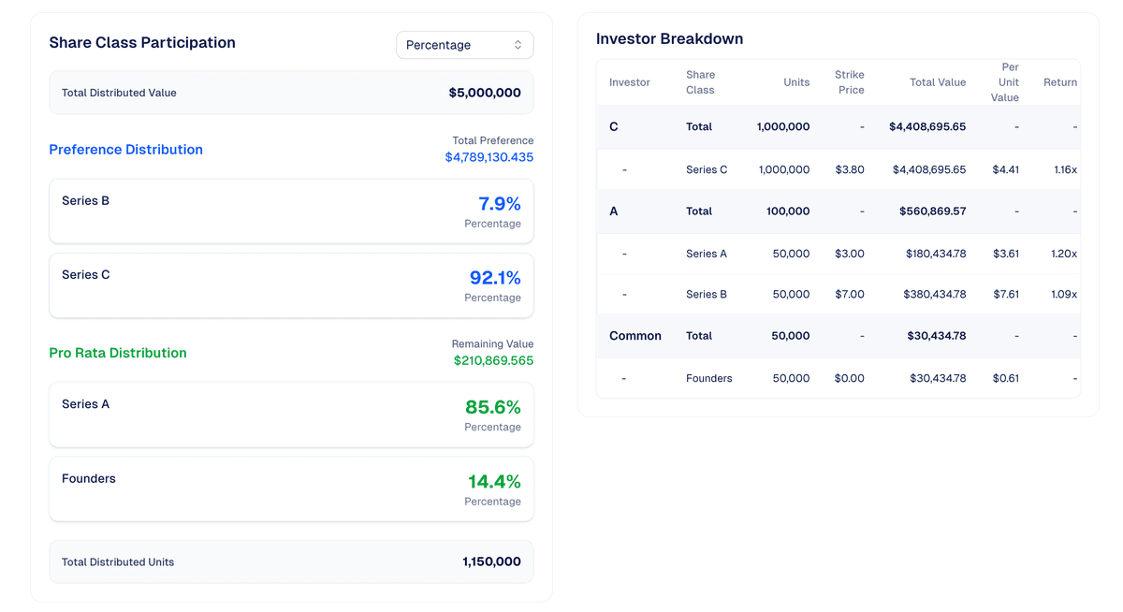The height and width of the screenshot is (612, 1123).
Task: Select investor C total row
Action: click(x=838, y=126)
